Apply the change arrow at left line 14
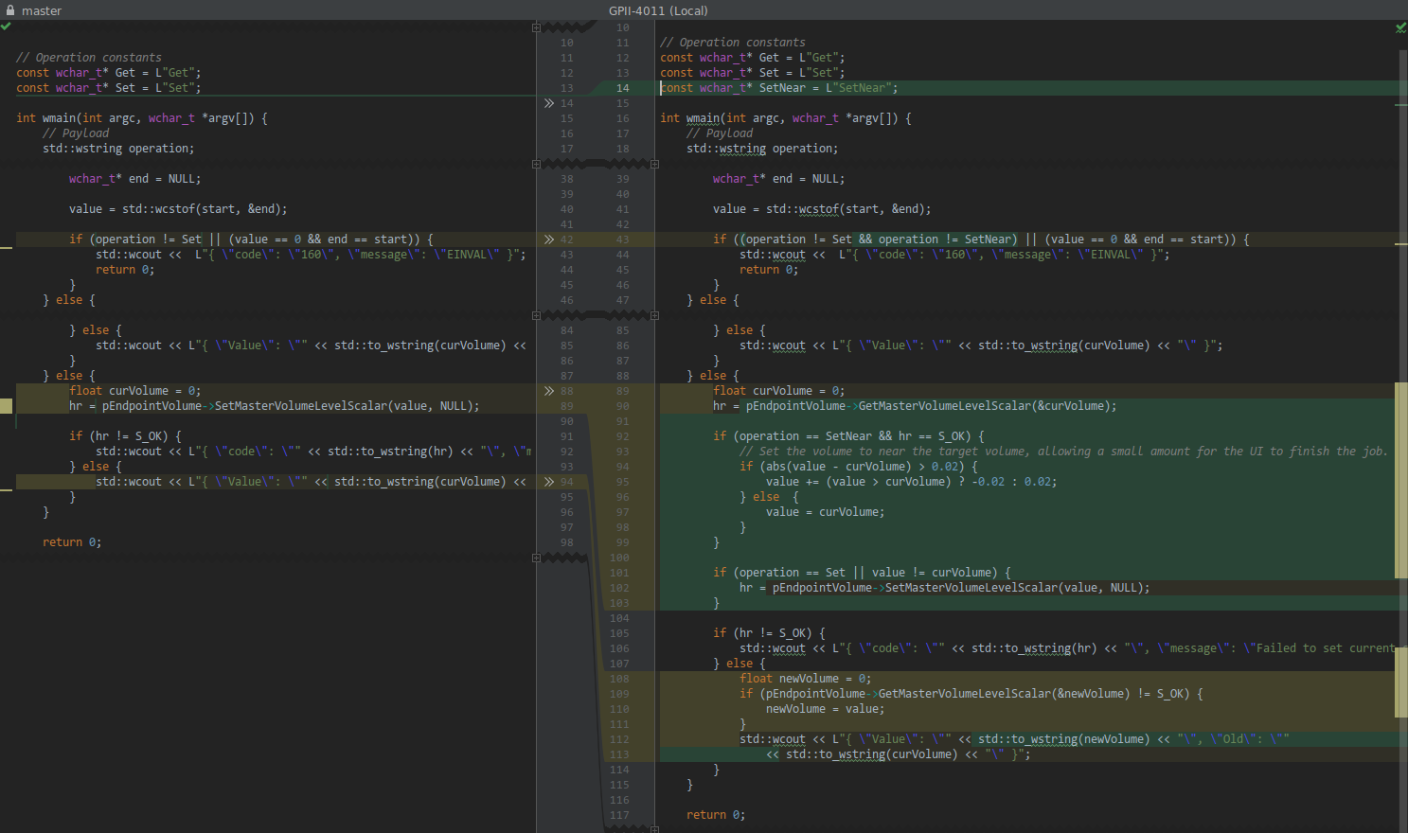 549,103
